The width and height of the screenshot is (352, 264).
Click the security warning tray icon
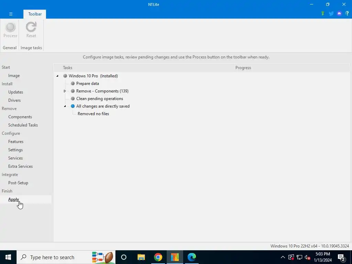pos(291,257)
